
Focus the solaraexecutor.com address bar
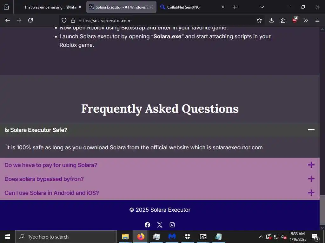click(x=162, y=21)
